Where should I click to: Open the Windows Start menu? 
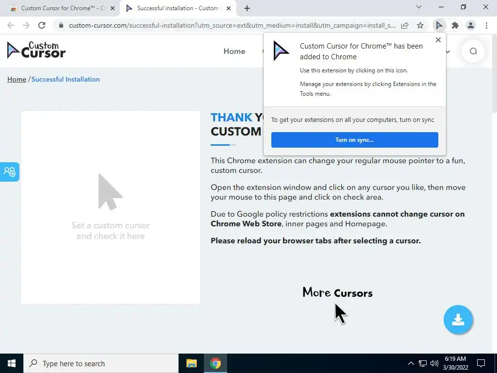point(12,363)
